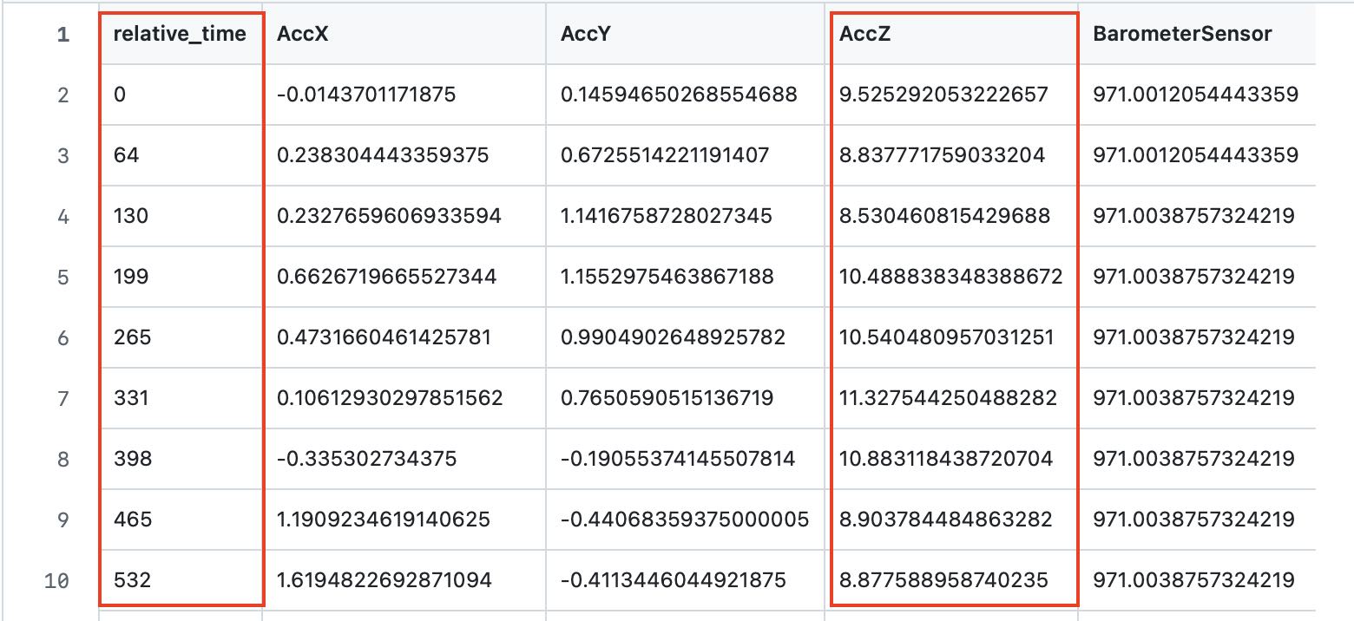Select line number 10

[56, 580]
